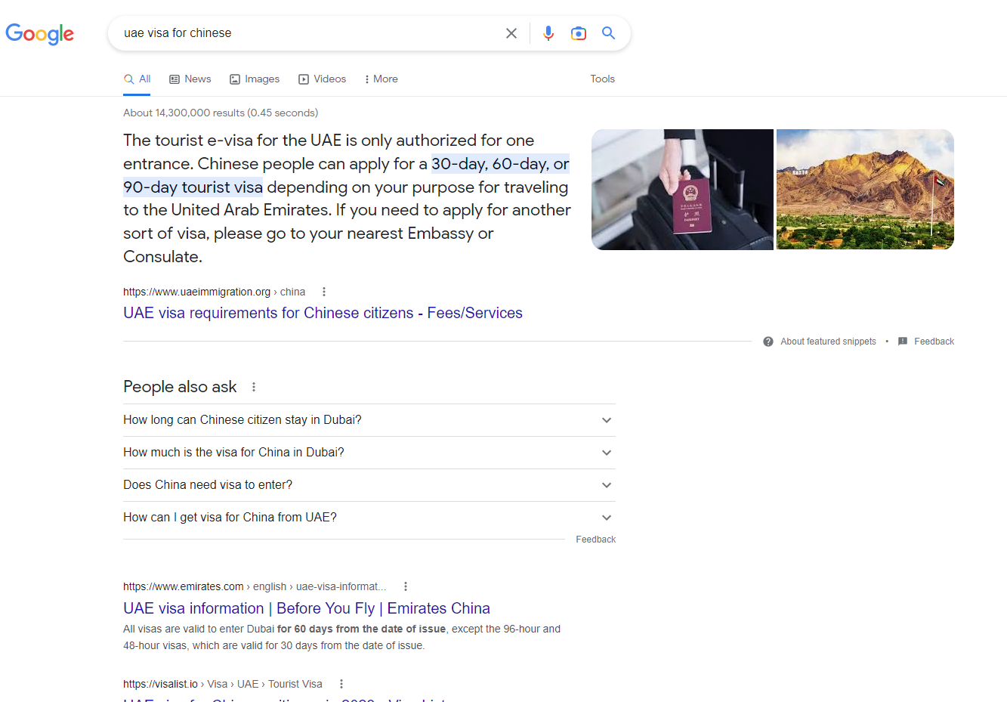Image resolution: width=1007 pixels, height=702 pixels.
Task: Click inside the search input field
Action: pyautogui.click(x=302, y=32)
